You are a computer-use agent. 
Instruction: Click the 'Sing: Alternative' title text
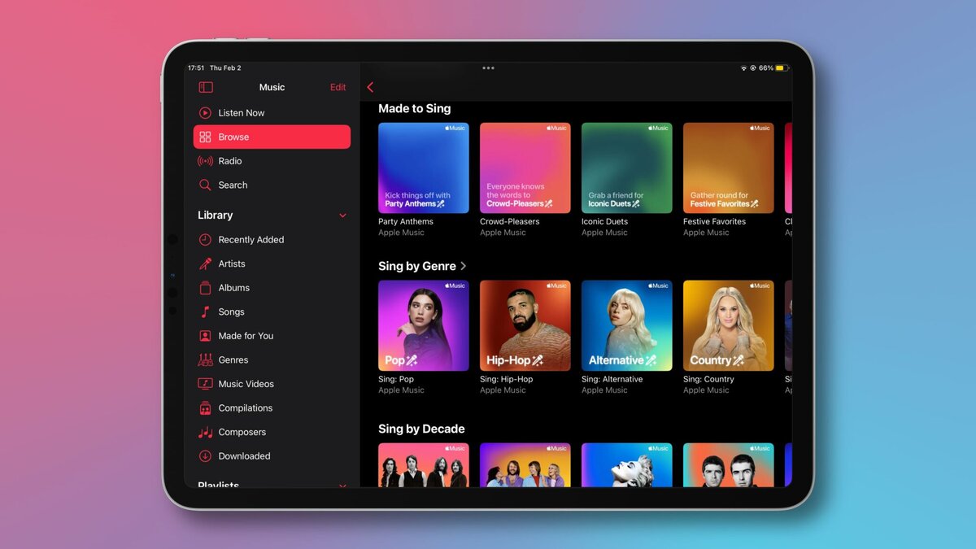[612, 379]
